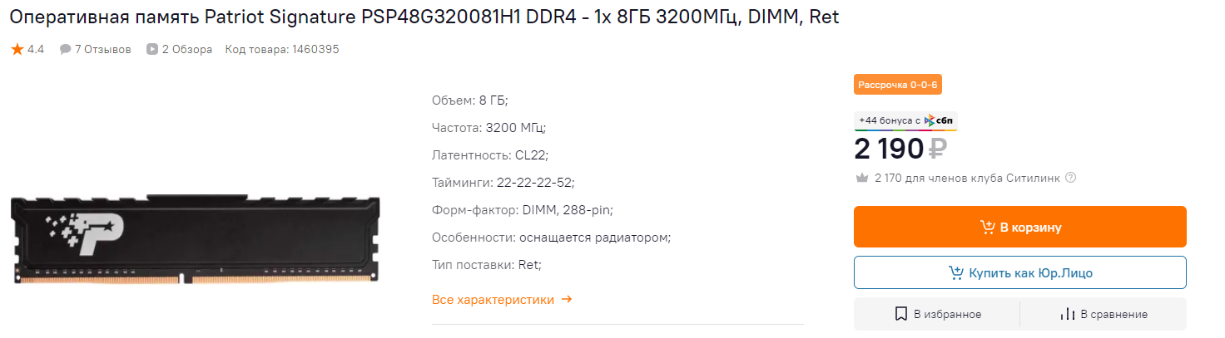This screenshot has height=338, width=1225.
Task: Click the Тайминги 22-22-22-52 spec line
Action: point(503,183)
